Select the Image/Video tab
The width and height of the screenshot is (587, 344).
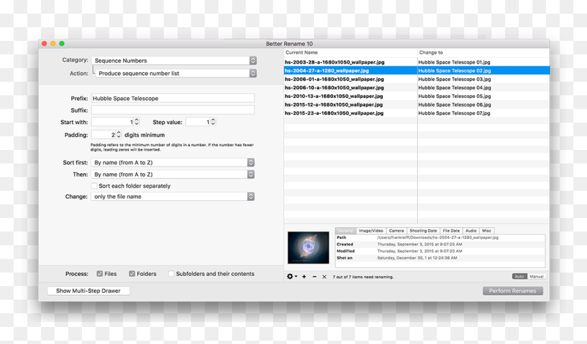[371, 231]
